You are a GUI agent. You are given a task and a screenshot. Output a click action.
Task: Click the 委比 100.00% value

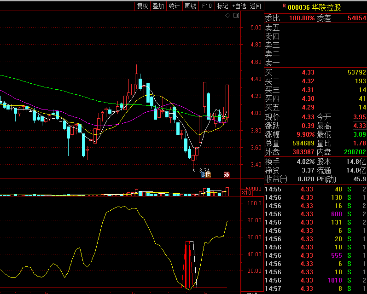point(302,18)
